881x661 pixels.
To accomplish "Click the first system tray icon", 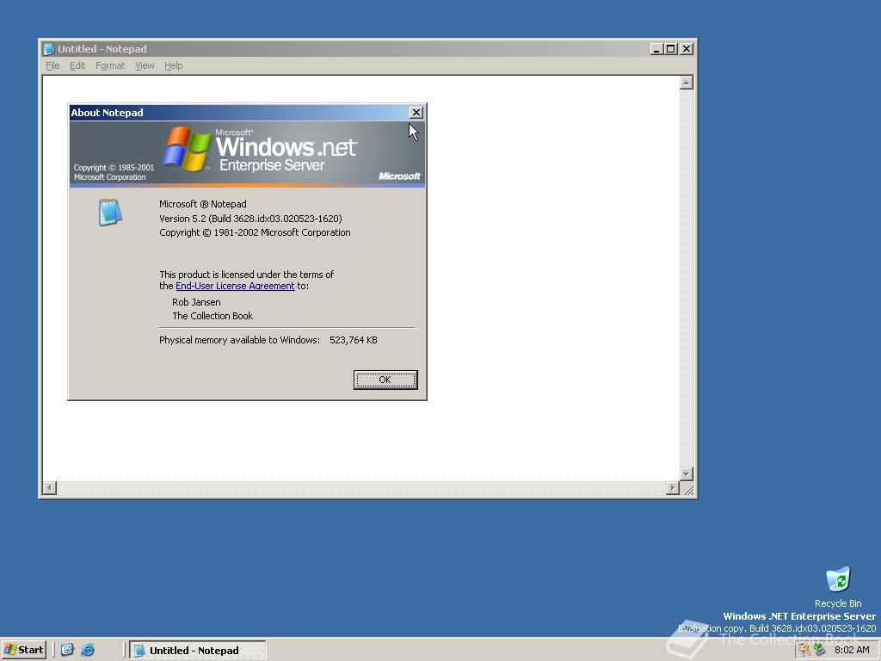I will coord(805,650).
